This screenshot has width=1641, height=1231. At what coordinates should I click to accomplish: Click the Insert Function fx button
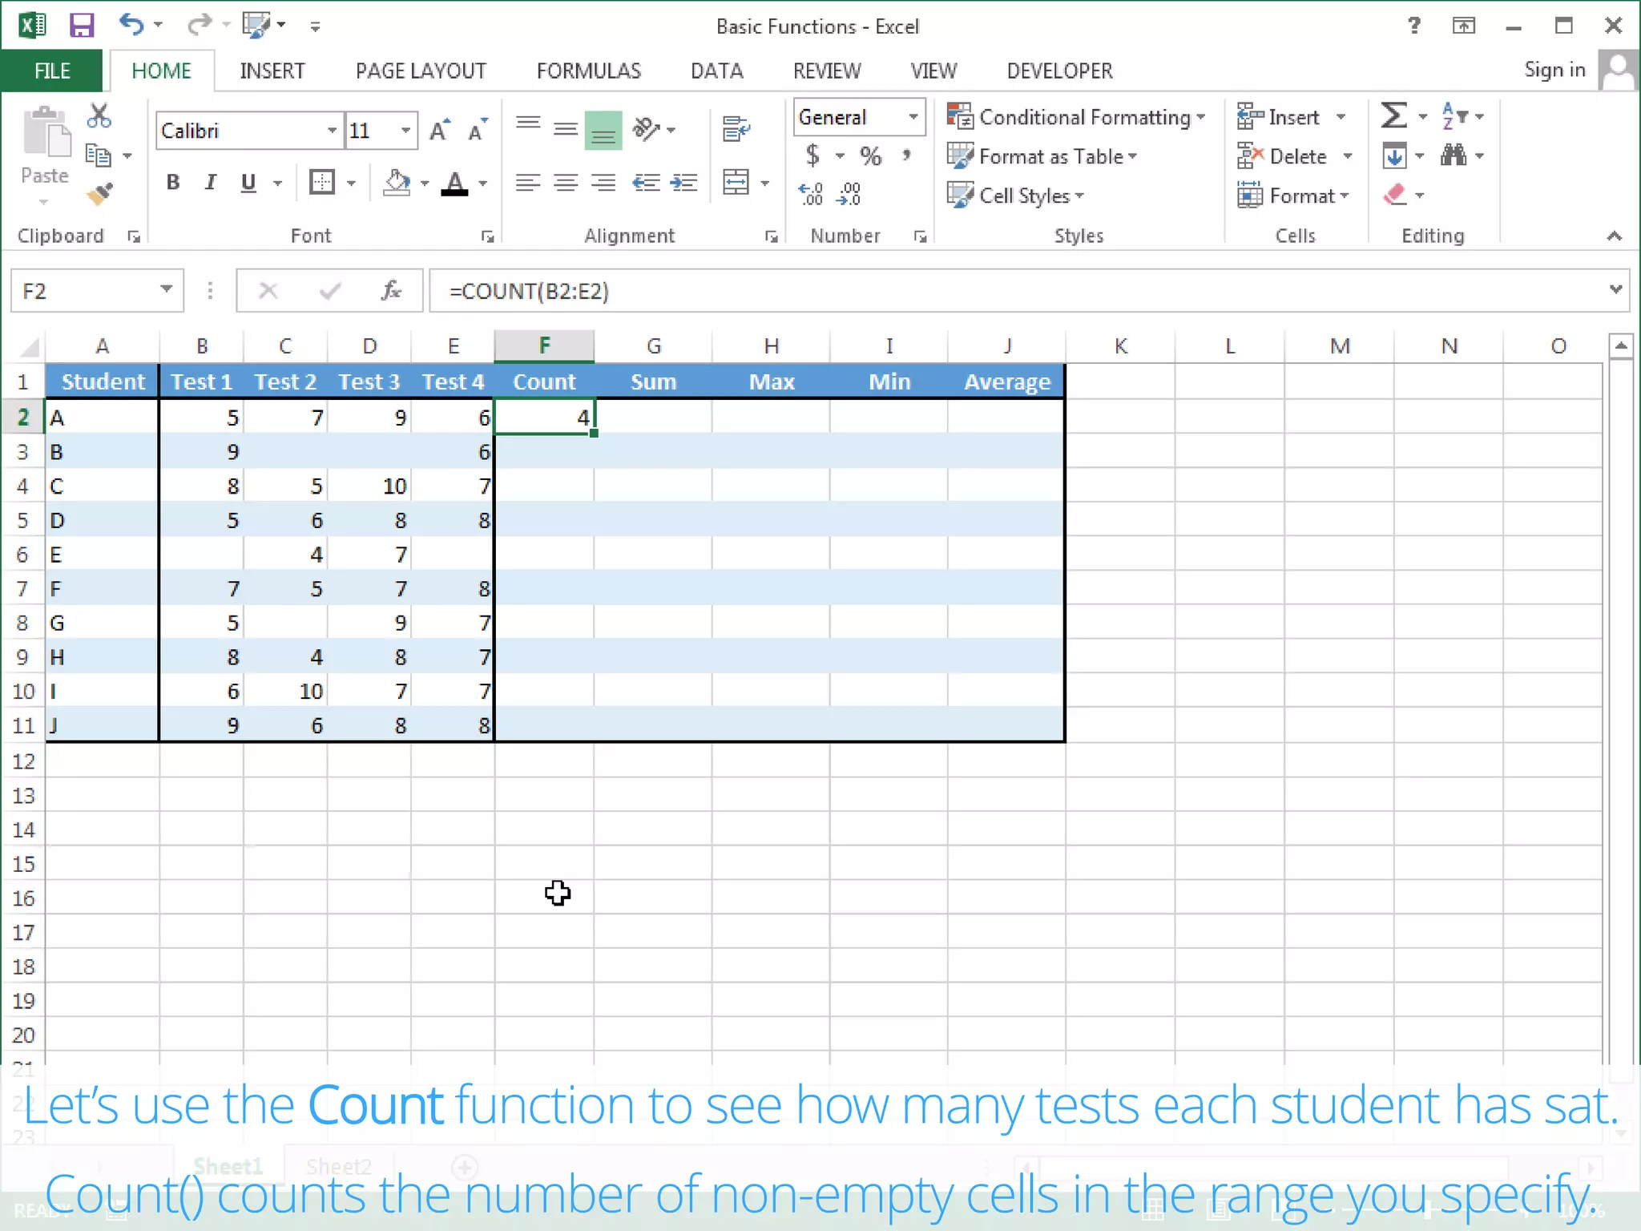[391, 290]
